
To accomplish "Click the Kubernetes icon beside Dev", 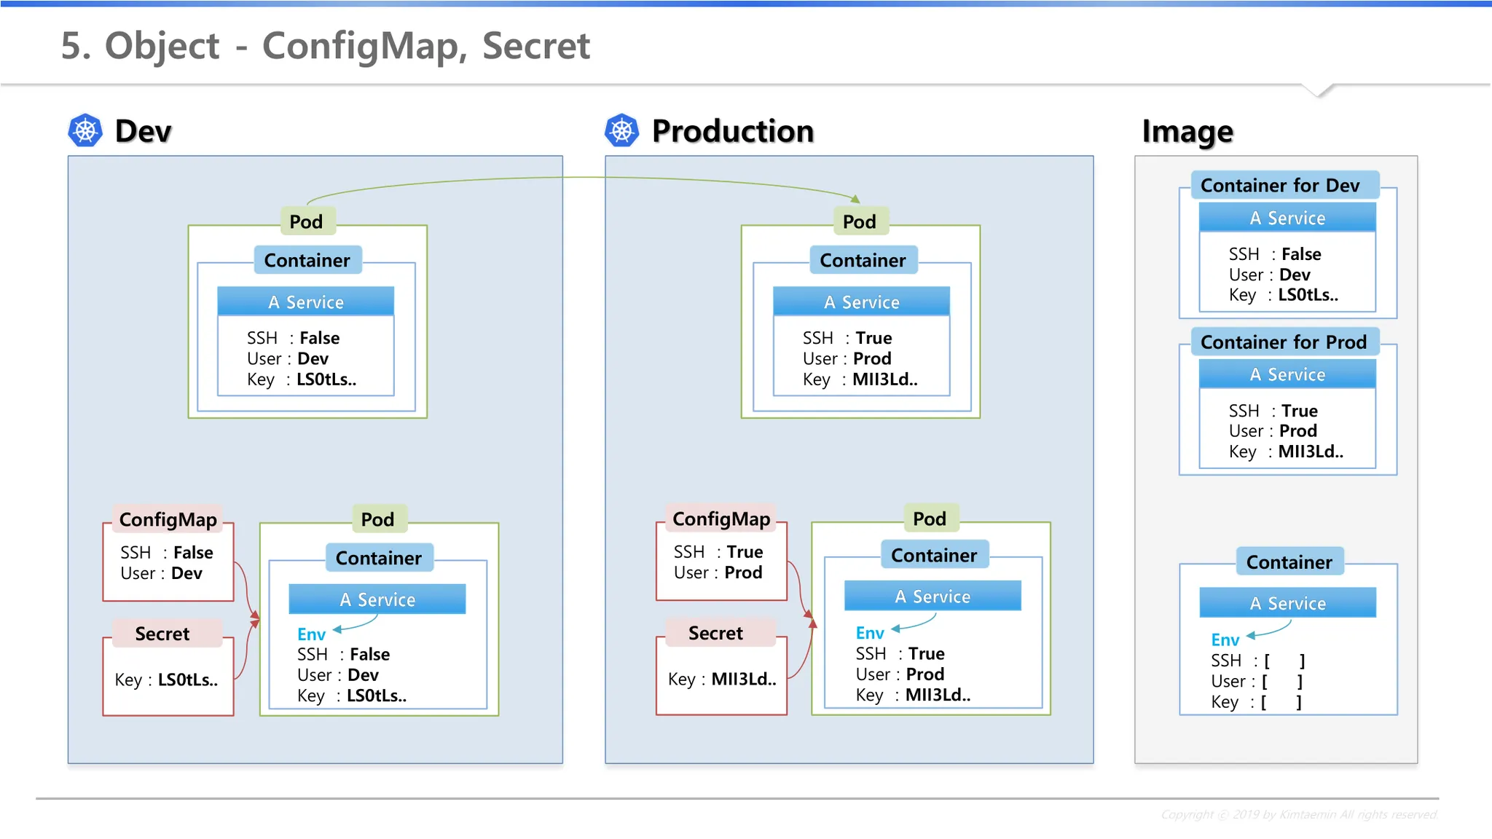I will point(85,131).
